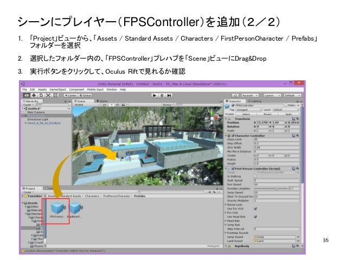Expand the Head Bob foldout
Viewport: 346px width, 260px height.
pos(226,221)
